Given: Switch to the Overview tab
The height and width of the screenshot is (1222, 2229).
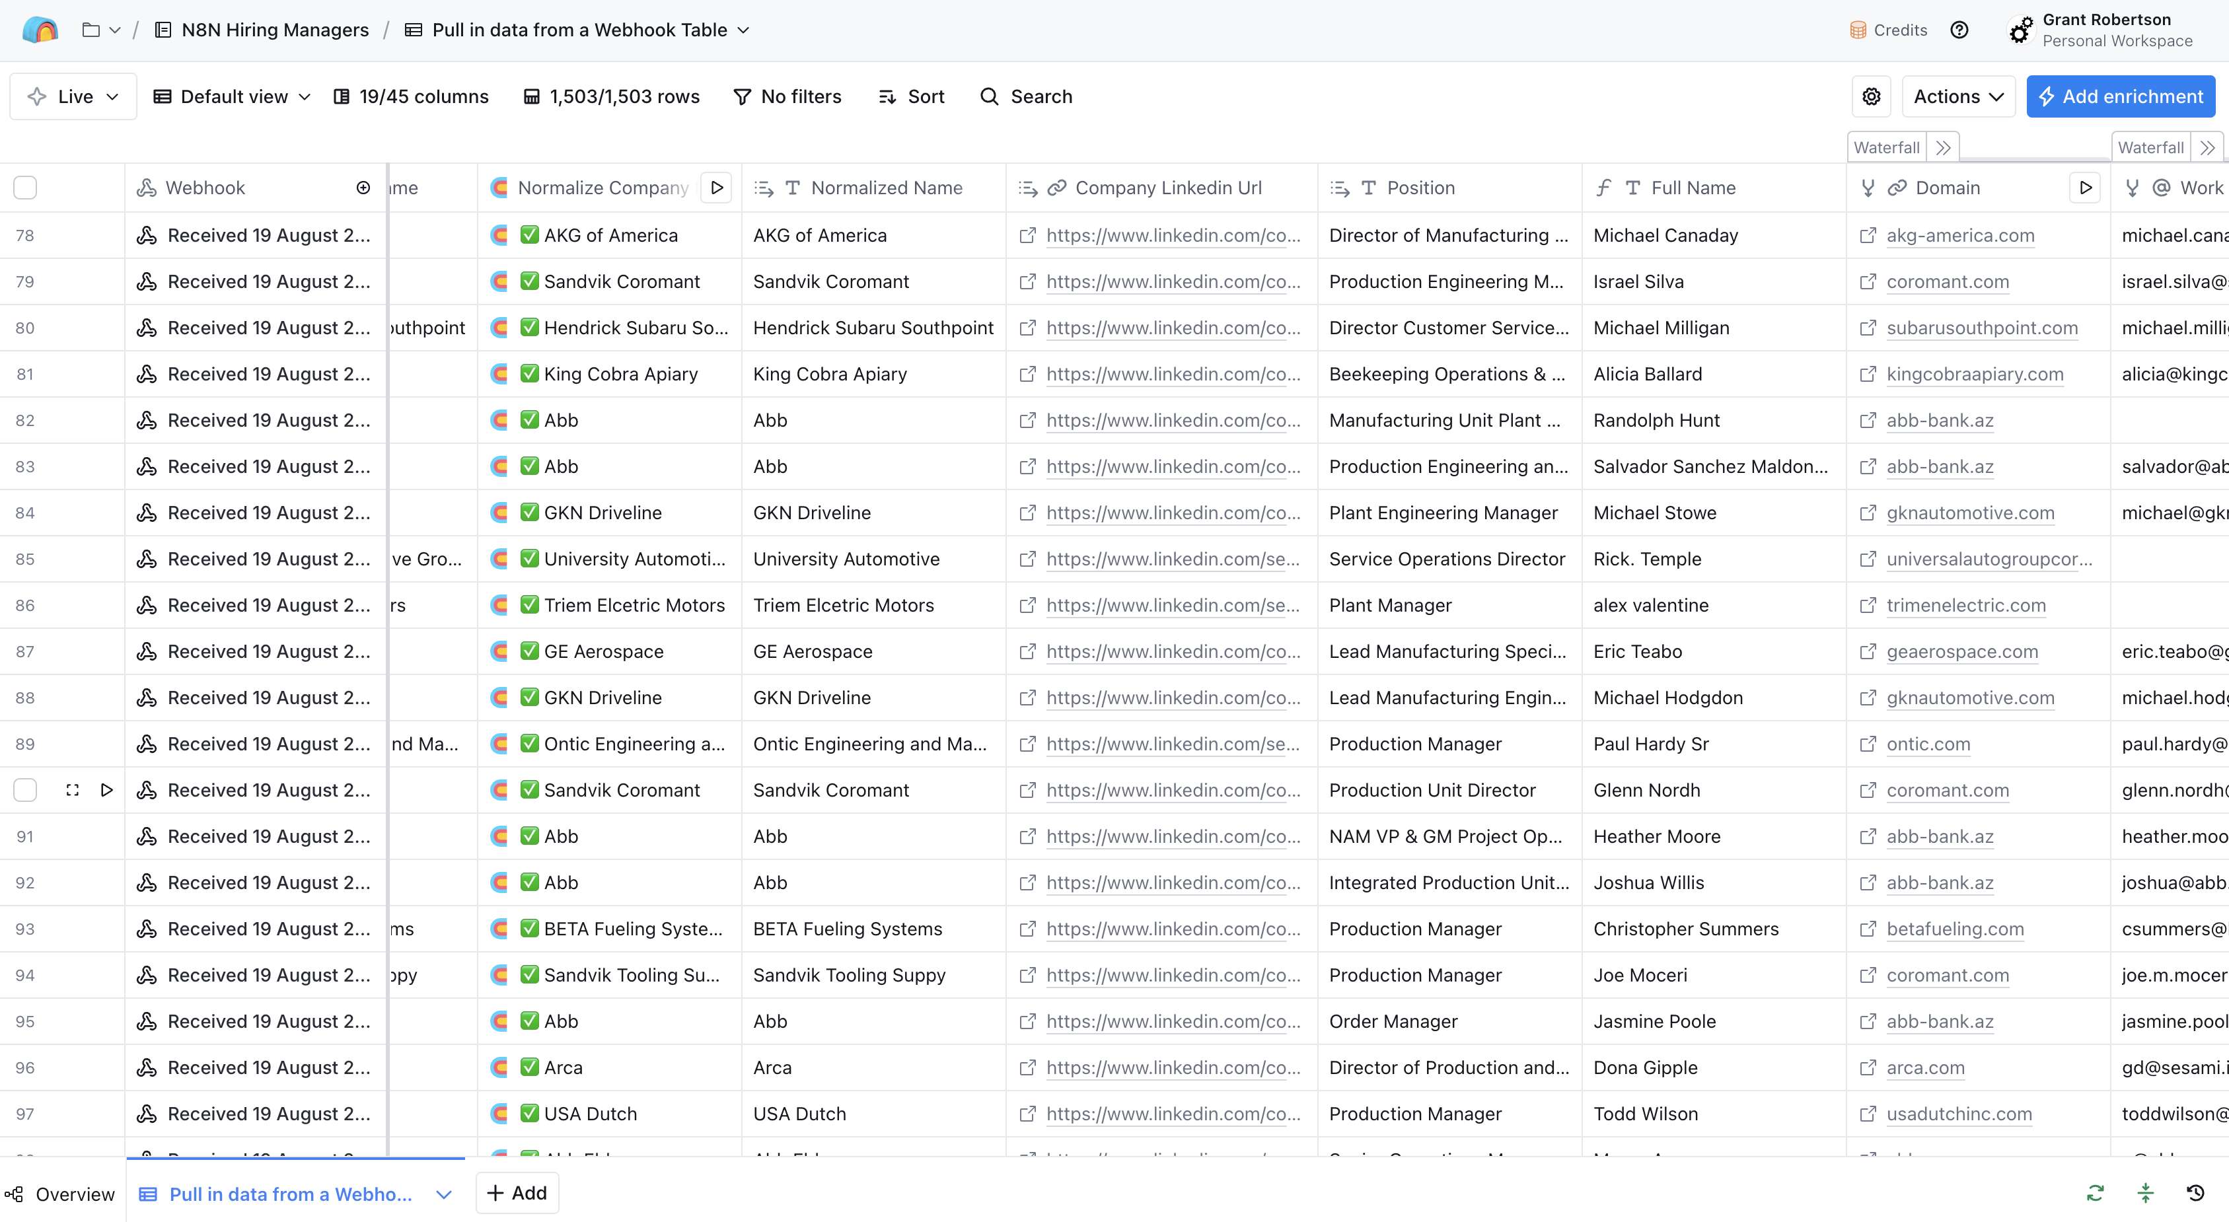Looking at the screenshot, I should pyautogui.click(x=61, y=1194).
